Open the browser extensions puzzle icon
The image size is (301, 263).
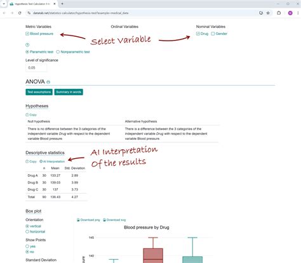tap(279, 13)
